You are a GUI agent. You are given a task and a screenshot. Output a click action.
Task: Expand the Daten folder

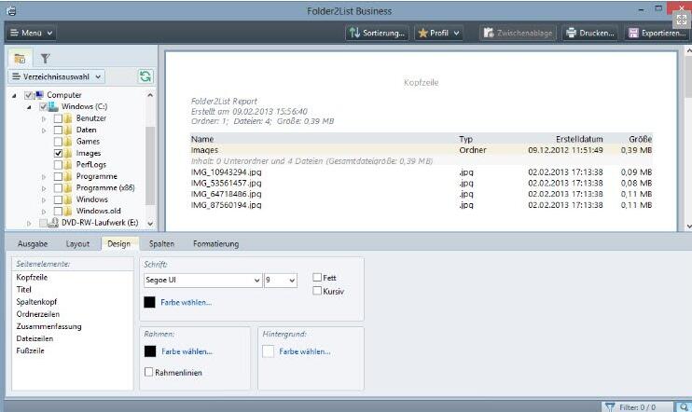click(x=44, y=130)
